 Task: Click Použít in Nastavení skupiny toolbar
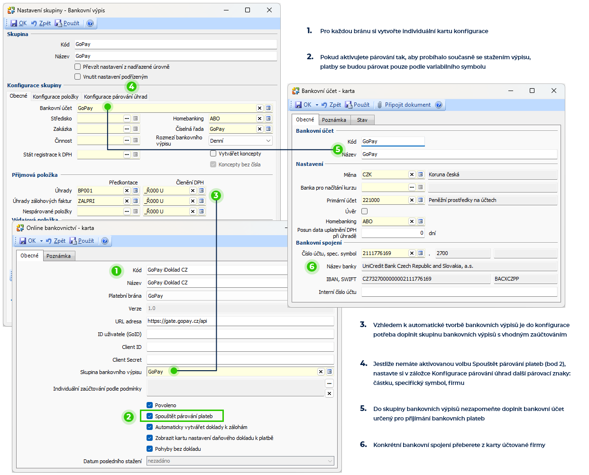click(67, 23)
